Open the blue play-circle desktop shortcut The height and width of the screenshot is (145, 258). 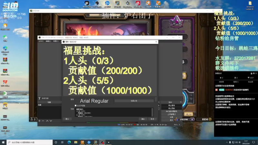point(107,3)
